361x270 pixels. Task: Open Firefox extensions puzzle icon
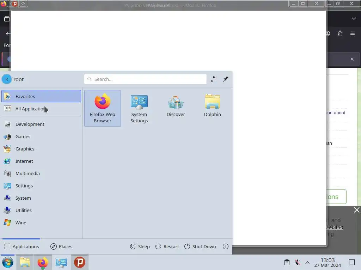point(340,33)
